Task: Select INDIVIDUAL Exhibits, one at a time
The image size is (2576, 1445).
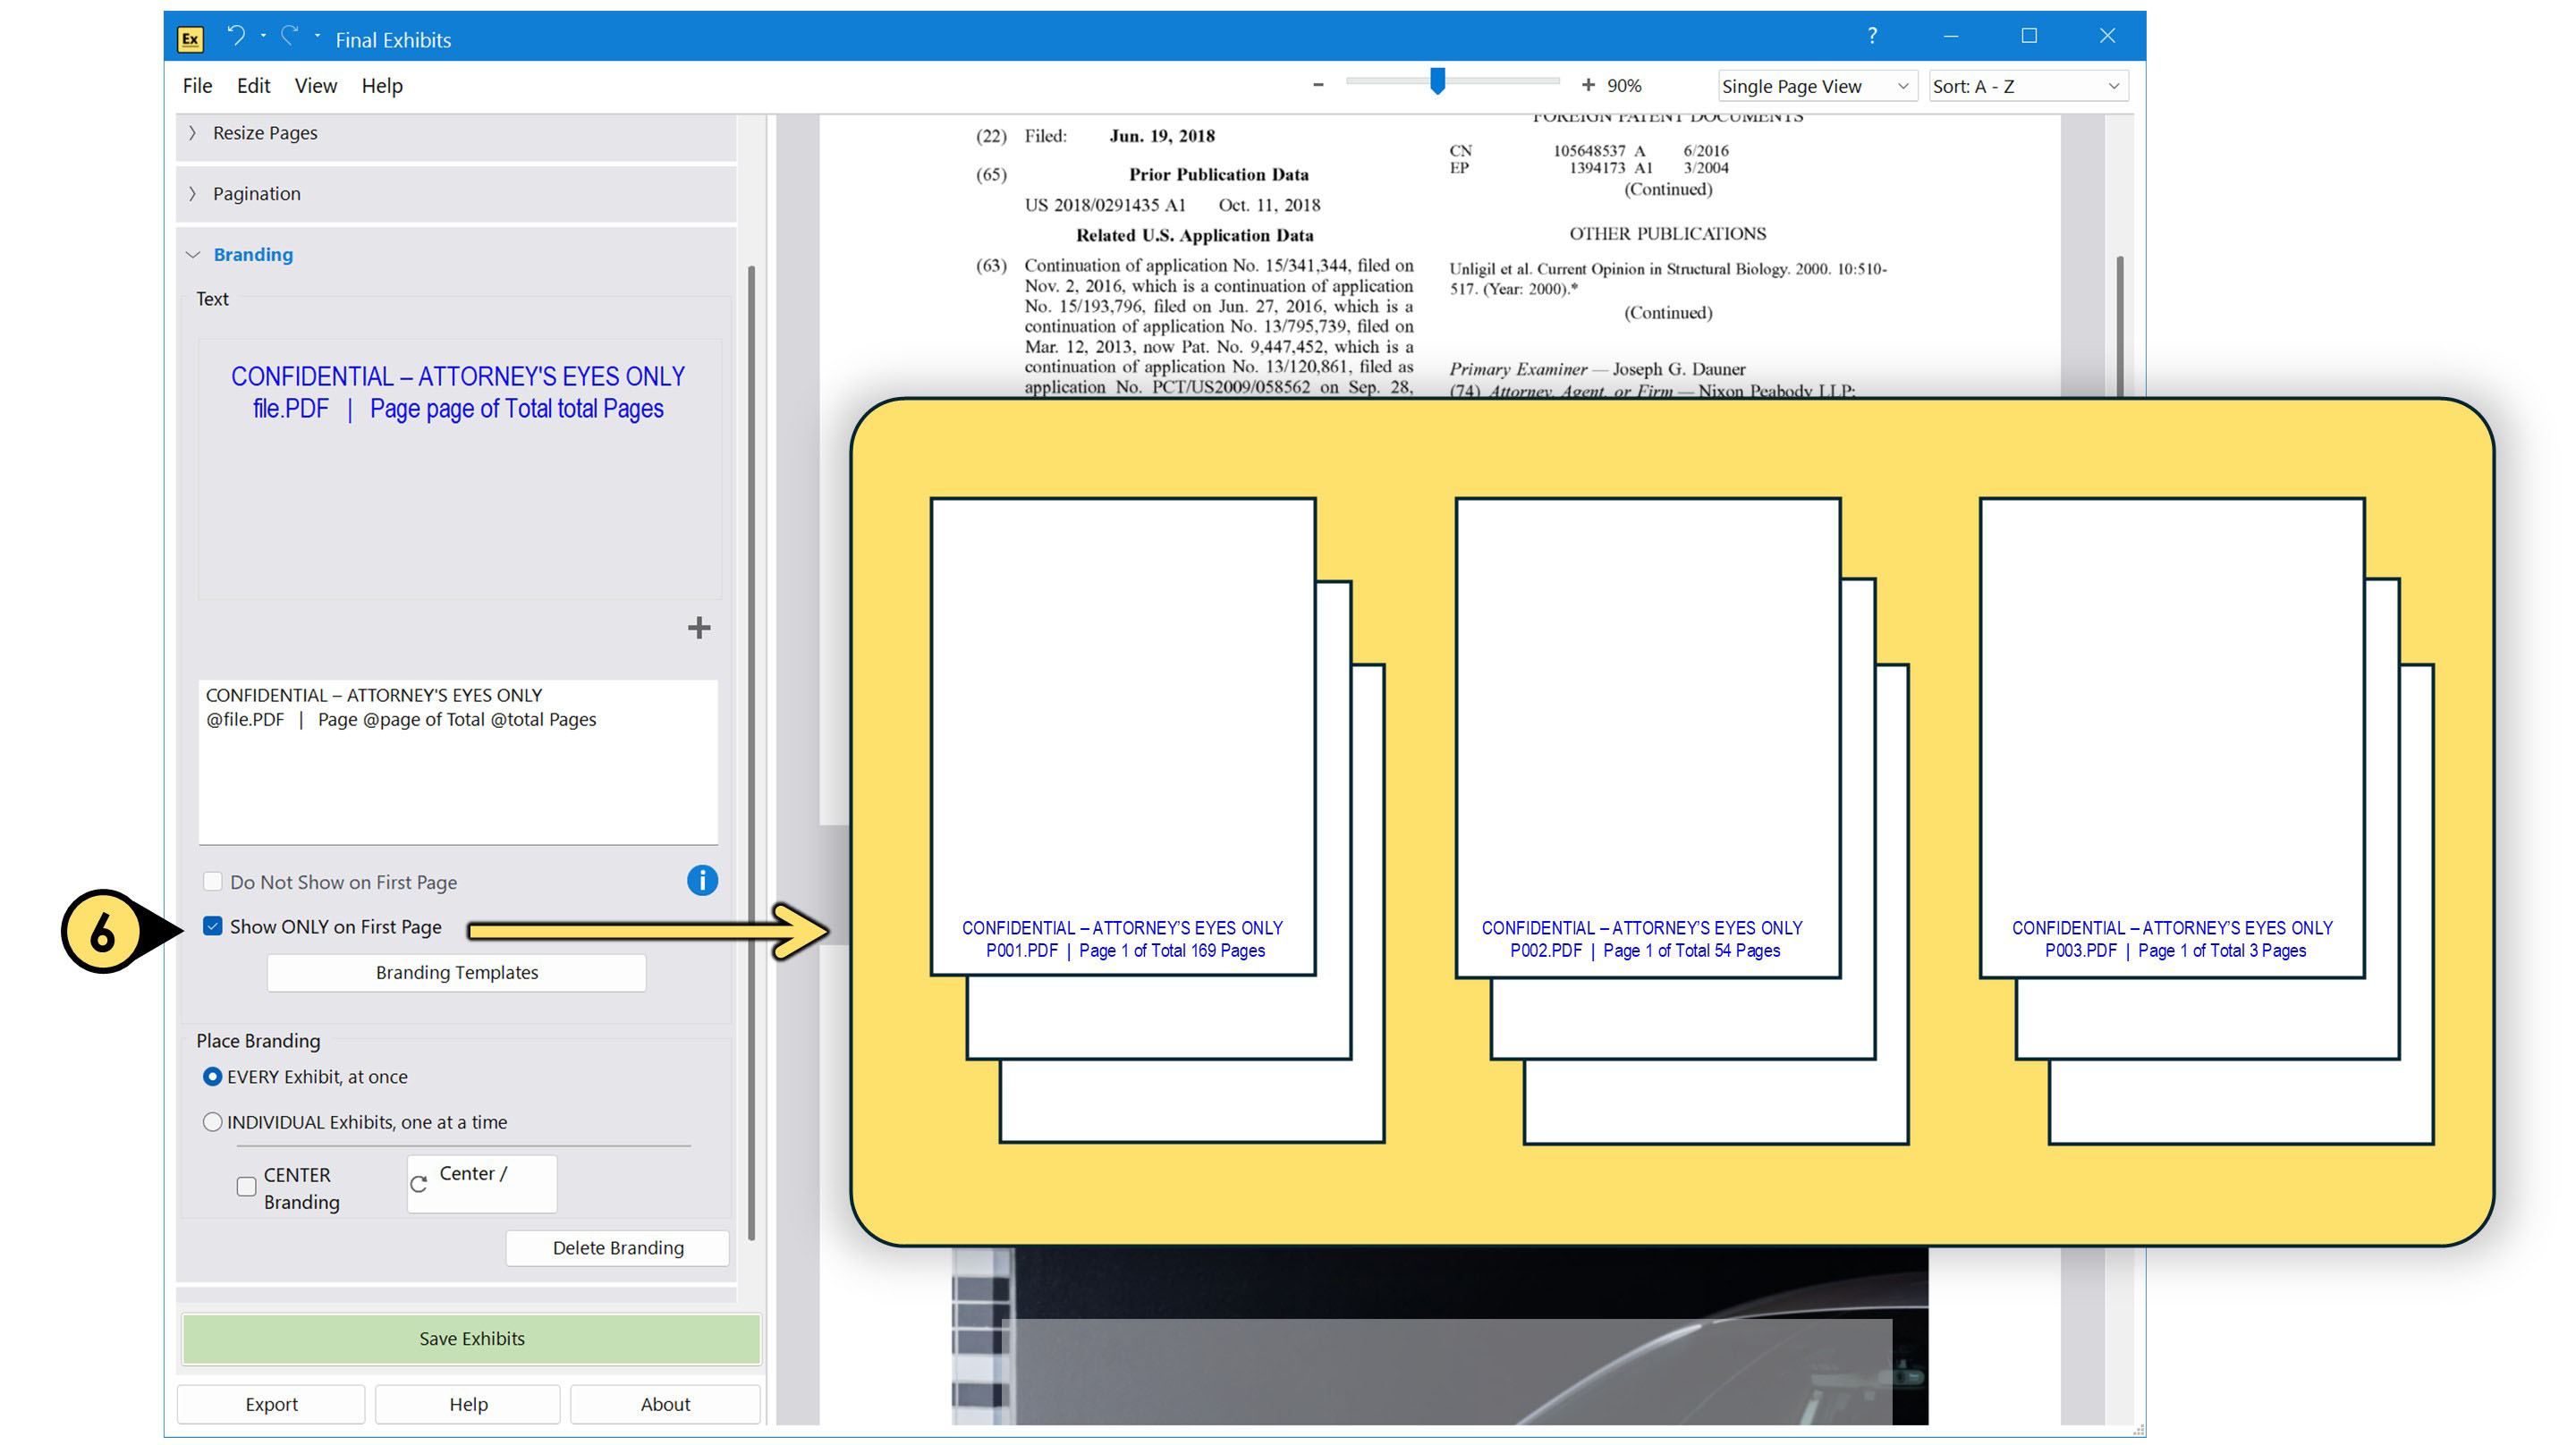Action: pos(212,1122)
